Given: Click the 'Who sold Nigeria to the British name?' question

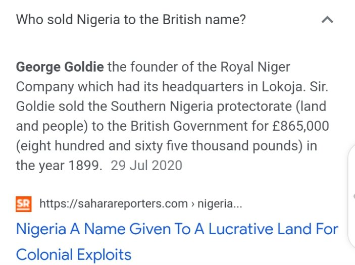Looking at the screenshot, I should tap(131, 20).
